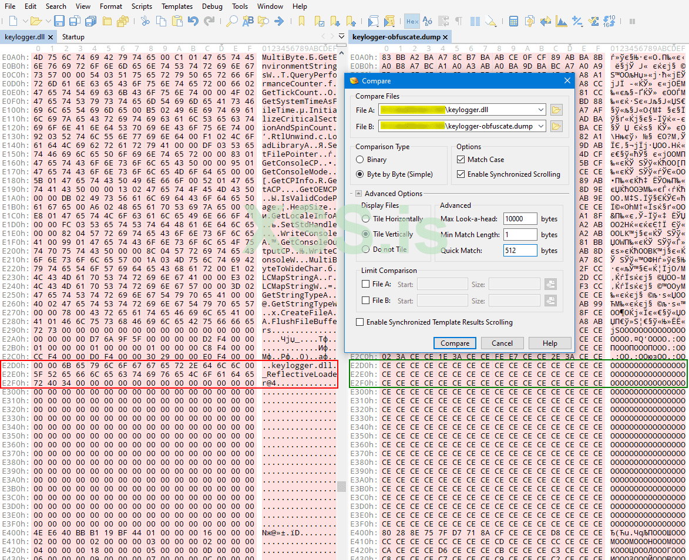Open the Open file dropdown arrow
Image resolution: width=689 pixels, height=560 pixels.
click(48, 21)
